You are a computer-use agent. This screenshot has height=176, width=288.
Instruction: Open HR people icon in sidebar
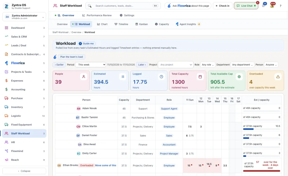pos(6,142)
